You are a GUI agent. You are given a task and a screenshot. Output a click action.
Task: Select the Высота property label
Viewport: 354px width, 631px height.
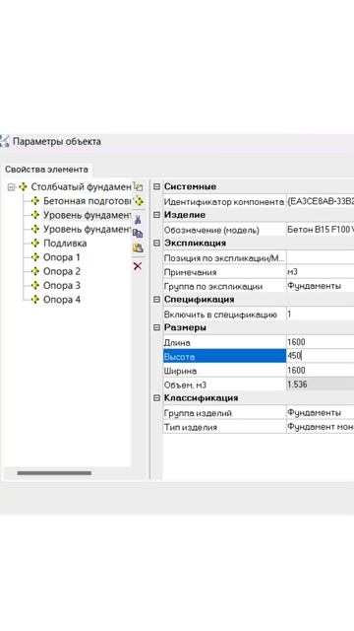tap(224, 356)
